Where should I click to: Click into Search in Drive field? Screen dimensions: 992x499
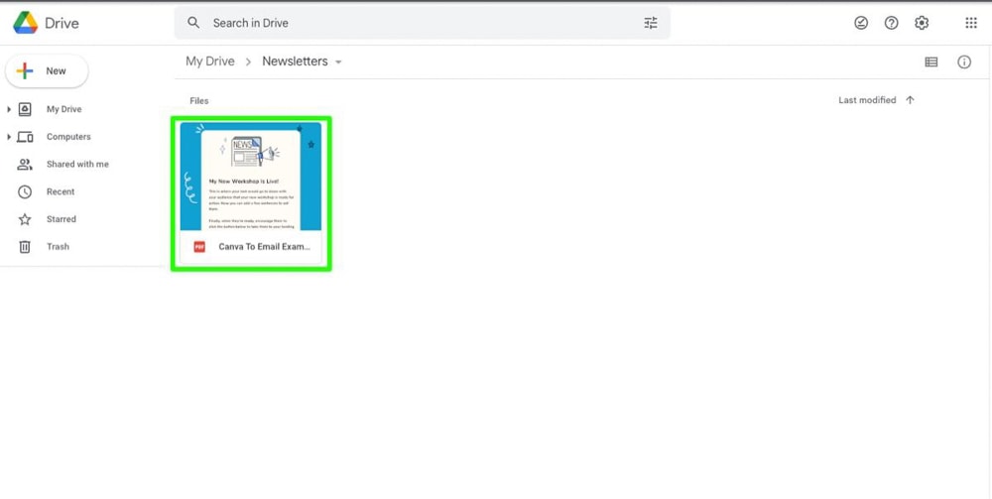coord(422,23)
